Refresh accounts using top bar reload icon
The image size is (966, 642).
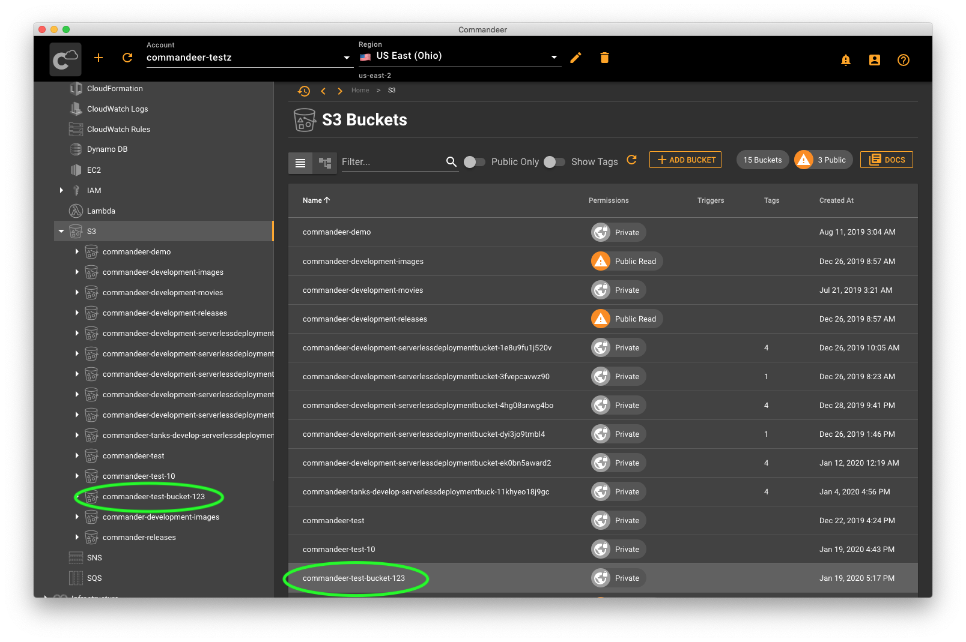click(x=127, y=58)
